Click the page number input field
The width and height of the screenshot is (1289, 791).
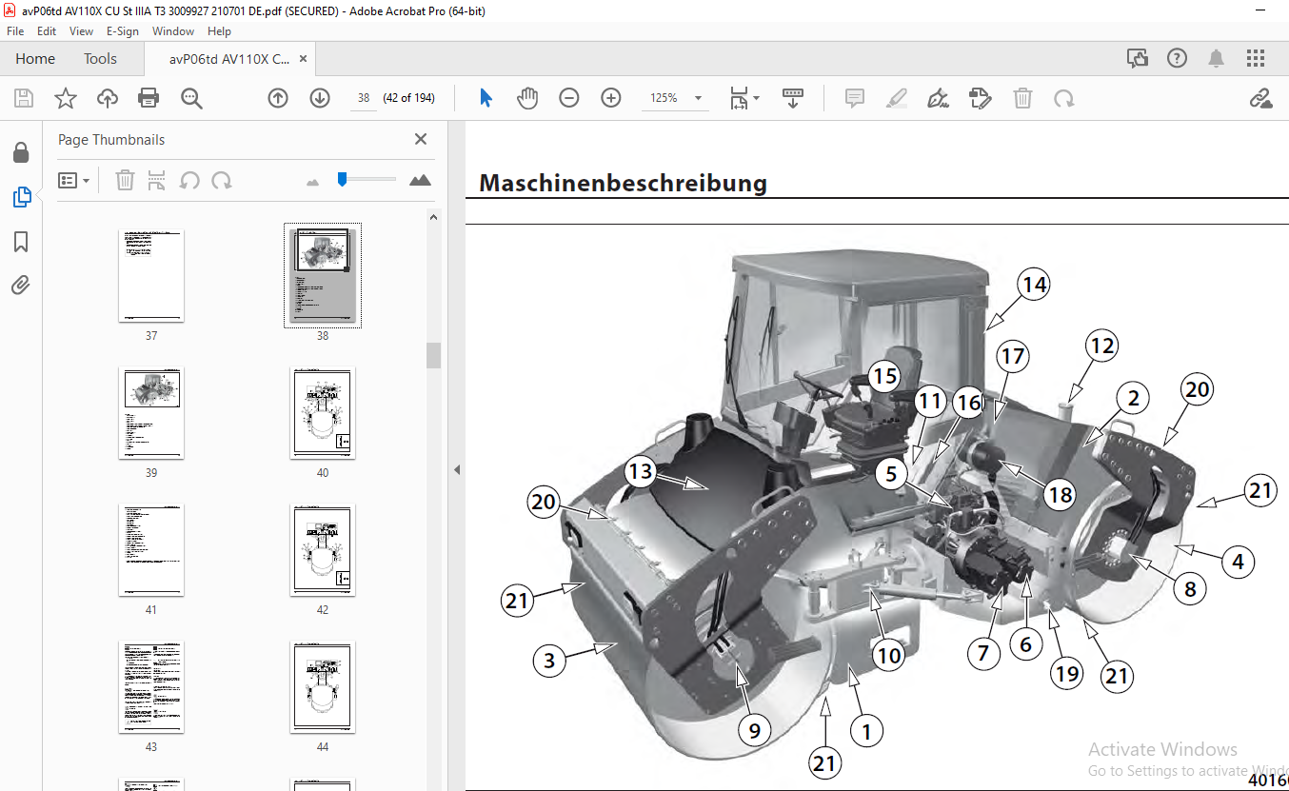(364, 98)
